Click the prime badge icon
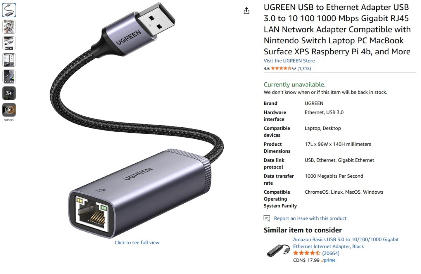 328,260
